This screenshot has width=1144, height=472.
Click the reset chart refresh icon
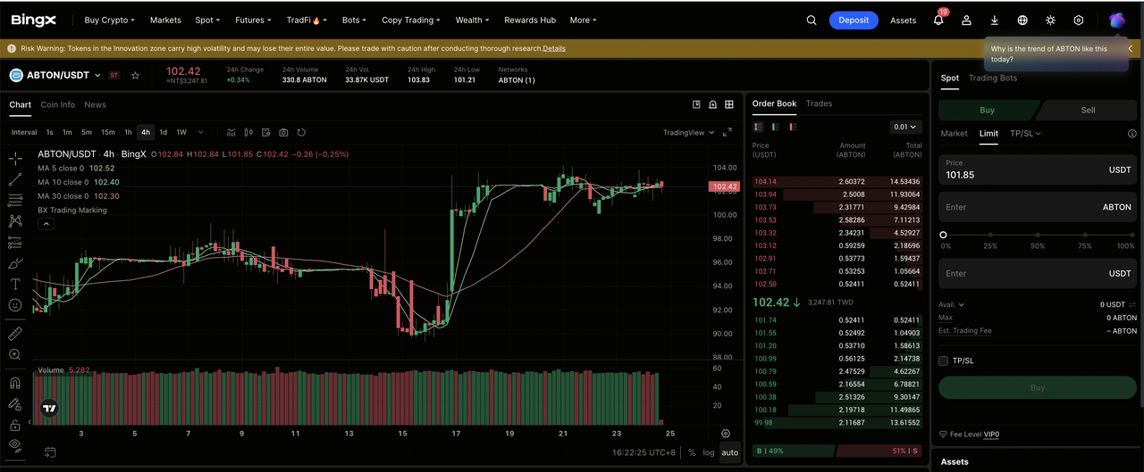click(x=301, y=132)
